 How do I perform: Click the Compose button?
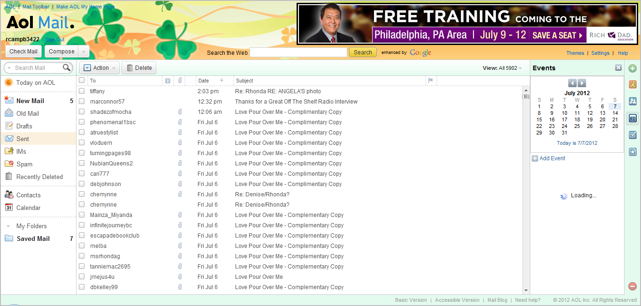[61, 52]
